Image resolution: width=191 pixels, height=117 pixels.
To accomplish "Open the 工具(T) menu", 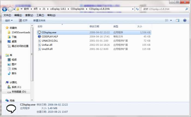I will tap(40, 15).
